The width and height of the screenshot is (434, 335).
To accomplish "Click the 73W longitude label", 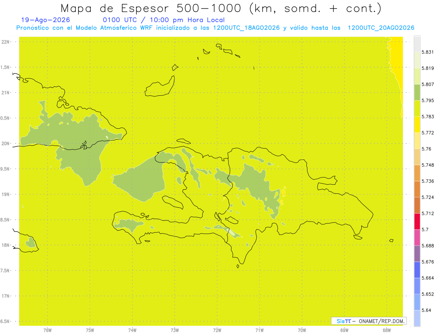I will click(x=175, y=330).
